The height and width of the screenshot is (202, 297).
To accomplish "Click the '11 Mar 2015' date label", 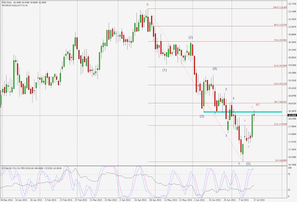I will (96, 200).
